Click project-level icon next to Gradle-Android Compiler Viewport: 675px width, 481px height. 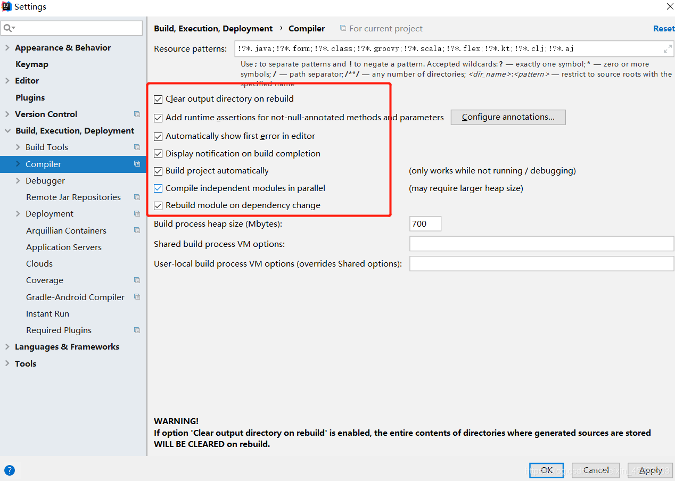click(x=137, y=297)
